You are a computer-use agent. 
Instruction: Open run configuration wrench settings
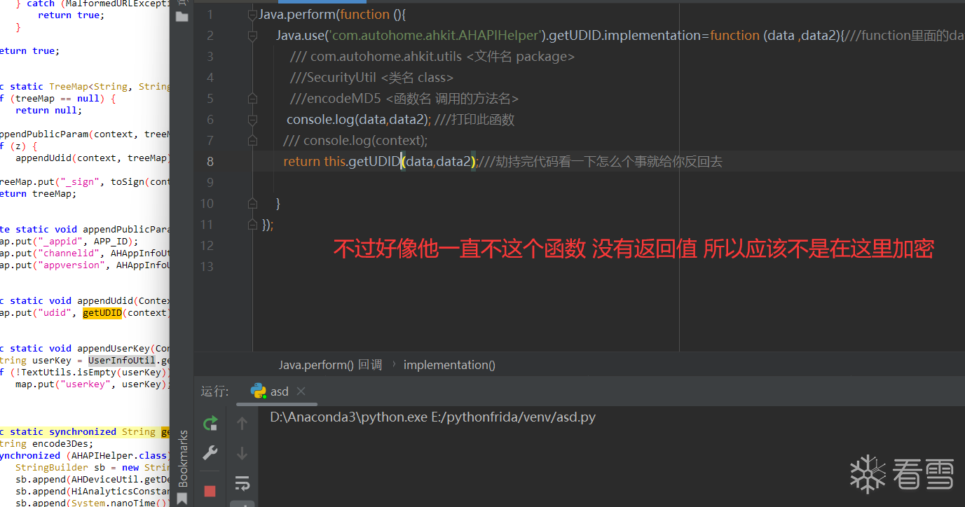210,453
